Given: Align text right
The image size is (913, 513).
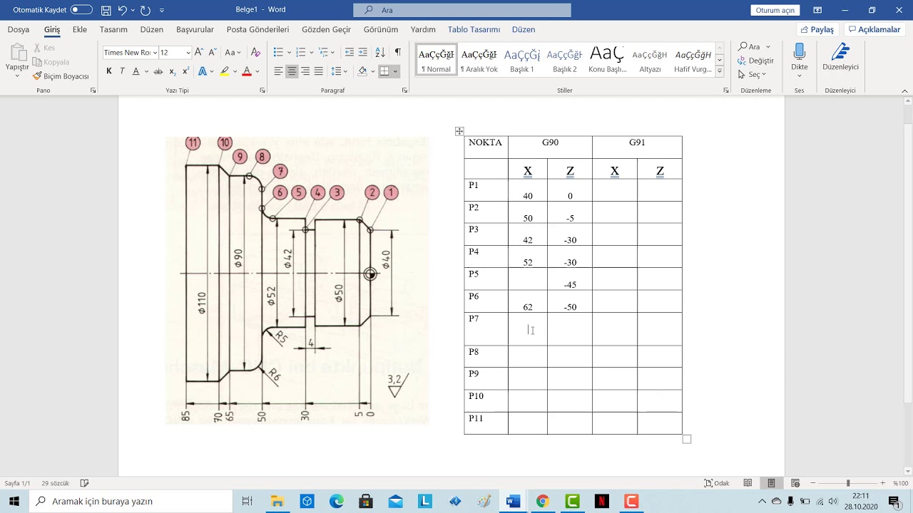Looking at the screenshot, I should point(305,71).
